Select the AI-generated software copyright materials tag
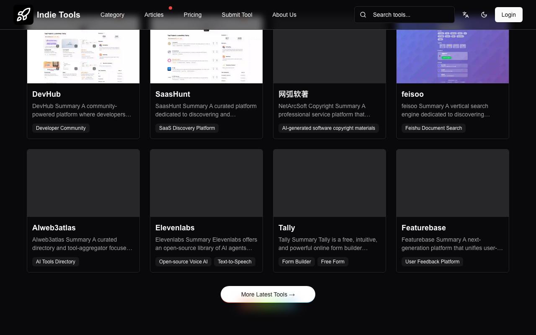The height and width of the screenshot is (335, 536). 329,128
